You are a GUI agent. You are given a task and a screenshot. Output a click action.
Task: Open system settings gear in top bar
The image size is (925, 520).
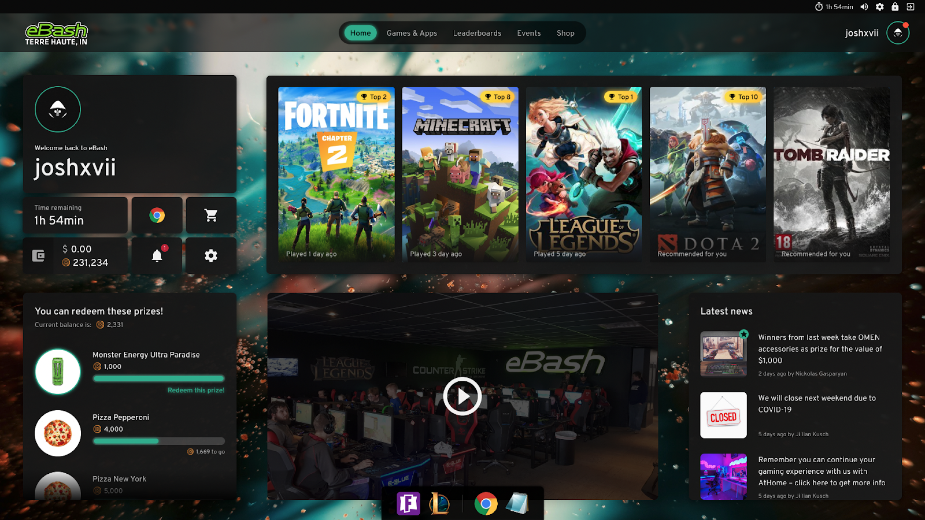[x=880, y=7]
